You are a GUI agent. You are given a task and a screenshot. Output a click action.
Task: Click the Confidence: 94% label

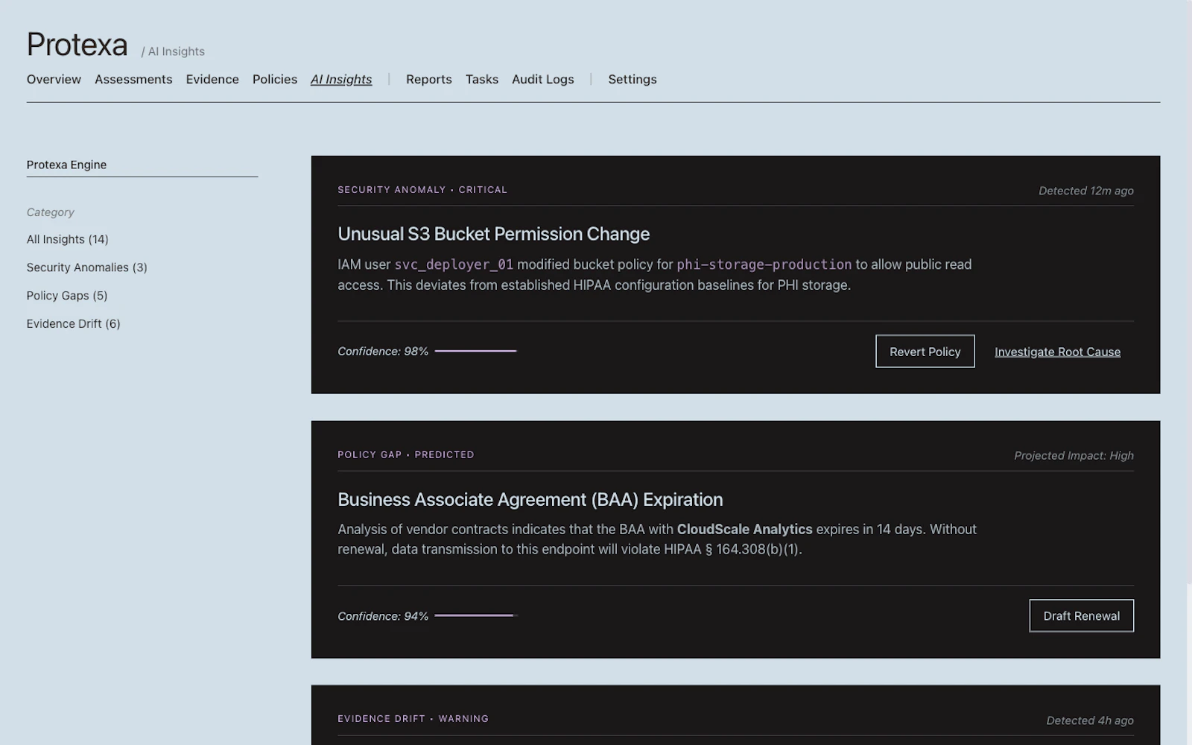click(x=383, y=616)
